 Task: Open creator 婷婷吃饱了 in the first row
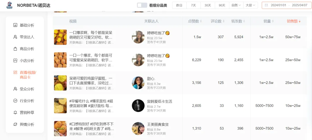point(156,33)
